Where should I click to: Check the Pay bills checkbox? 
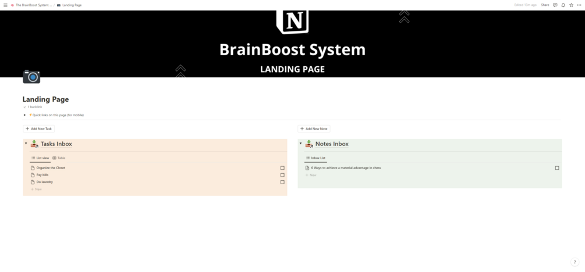click(282, 175)
